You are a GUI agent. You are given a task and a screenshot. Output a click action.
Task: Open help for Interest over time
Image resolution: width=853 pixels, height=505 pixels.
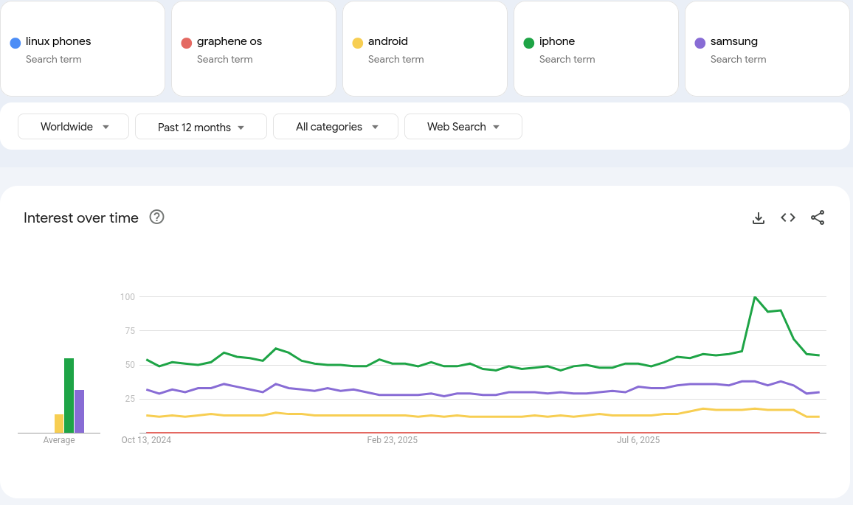(156, 217)
